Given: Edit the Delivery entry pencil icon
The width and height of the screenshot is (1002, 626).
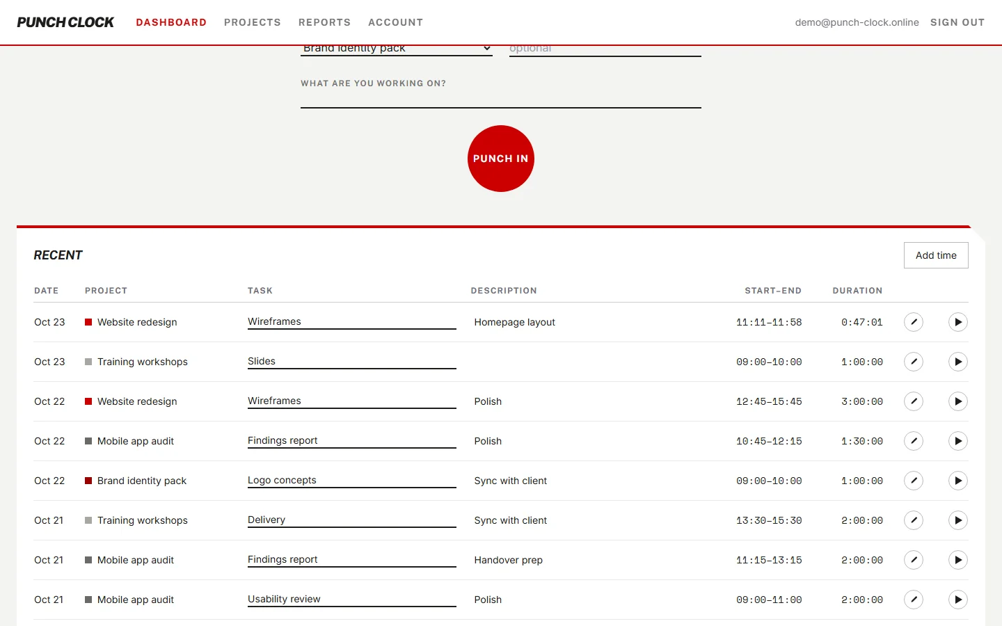Looking at the screenshot, I should (x=914, y=520).
